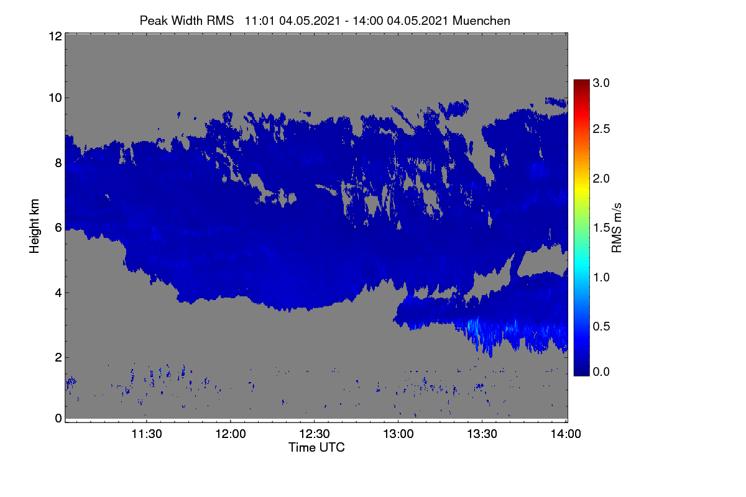The image size is (746, 497).
Task: Click the 14:00 time tick label
Action: [x=566, y=434]
